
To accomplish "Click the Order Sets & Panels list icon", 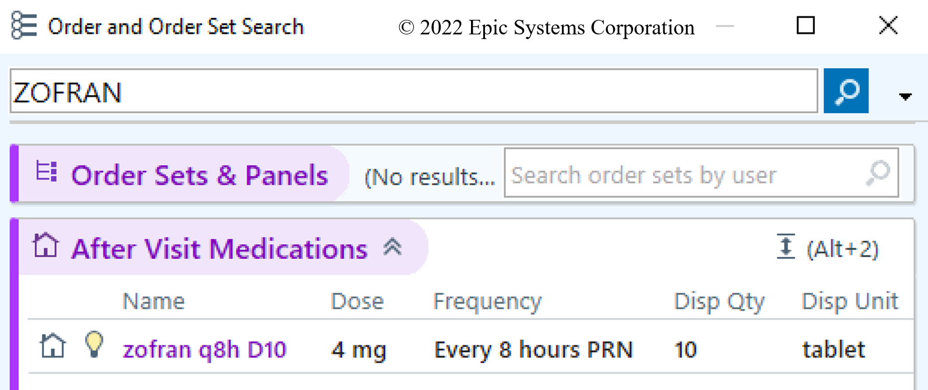I will pyautogui.click(x=46, y=173).
